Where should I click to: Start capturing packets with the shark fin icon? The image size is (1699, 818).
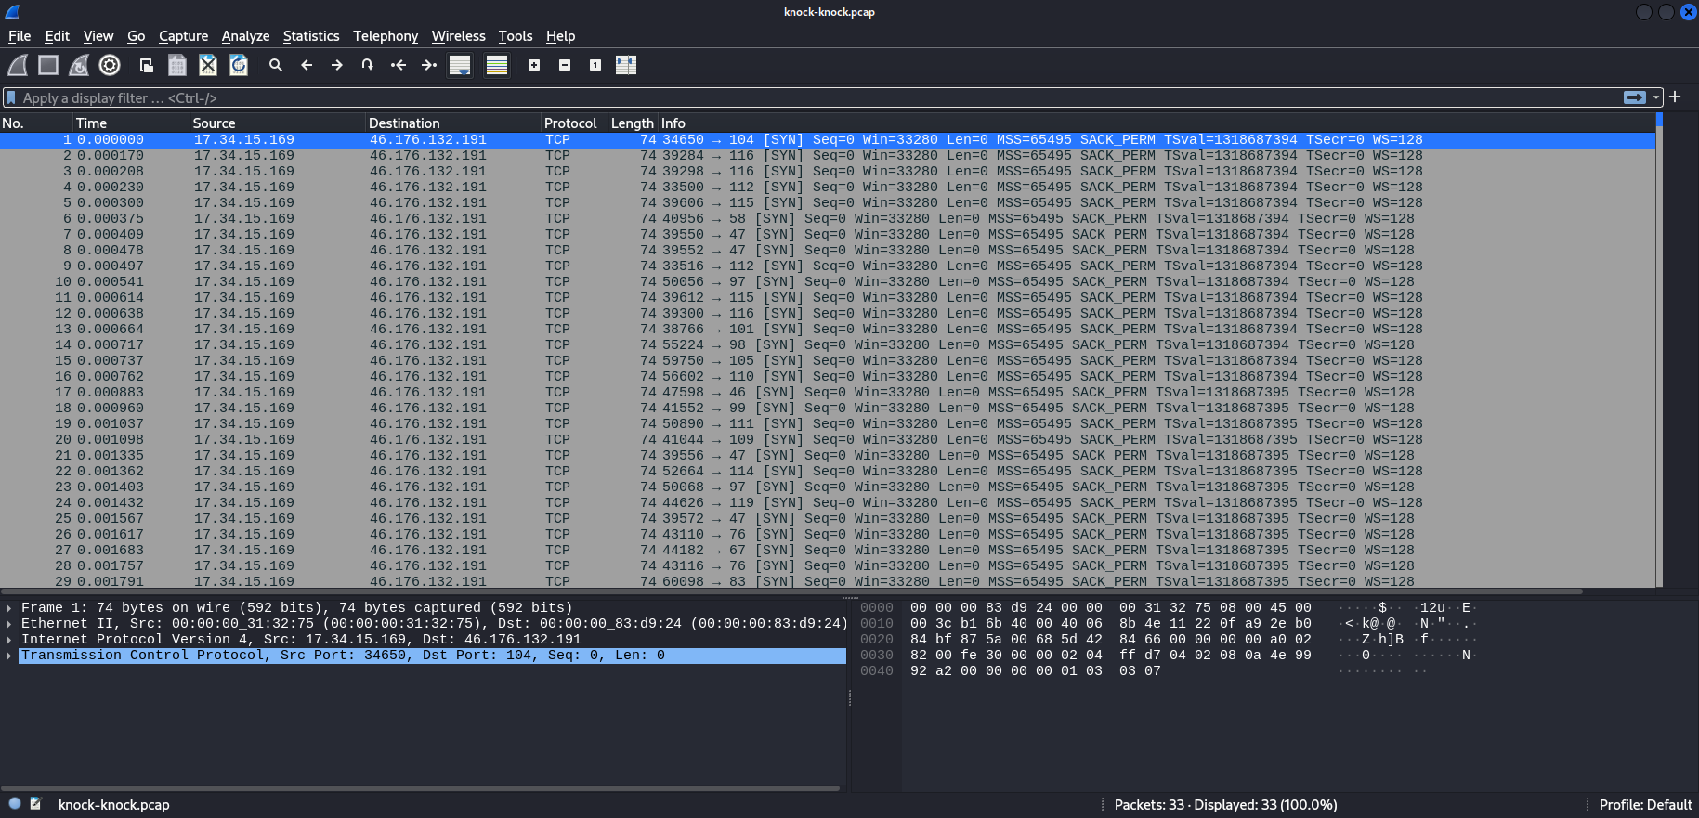[x=18, y=65]
